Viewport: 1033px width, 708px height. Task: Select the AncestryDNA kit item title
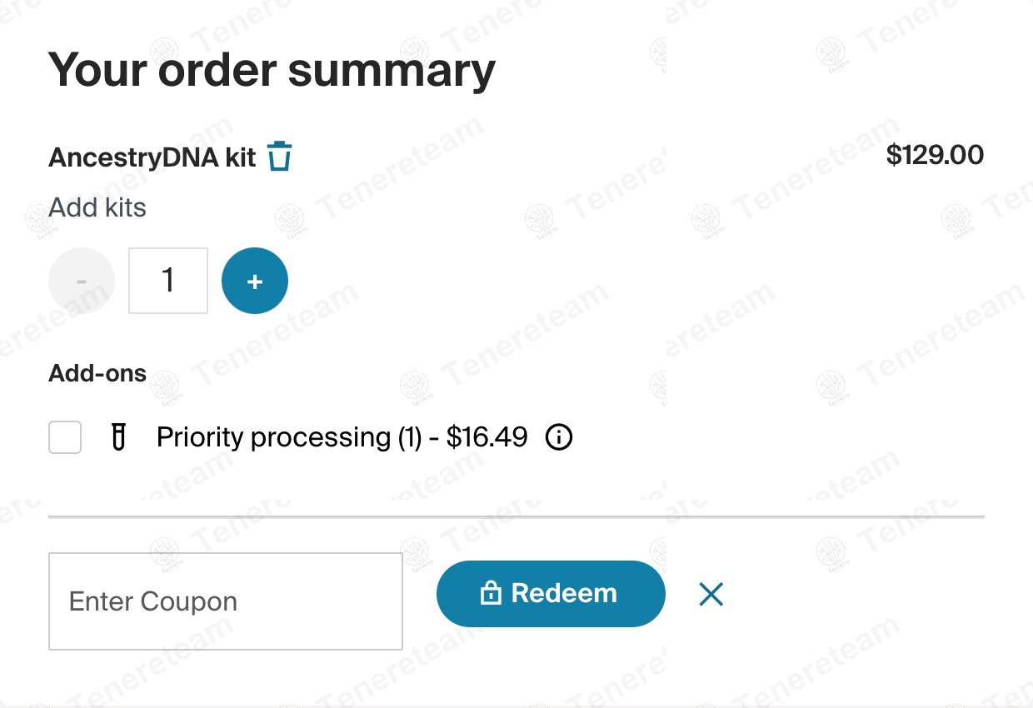tap(152, 157)
